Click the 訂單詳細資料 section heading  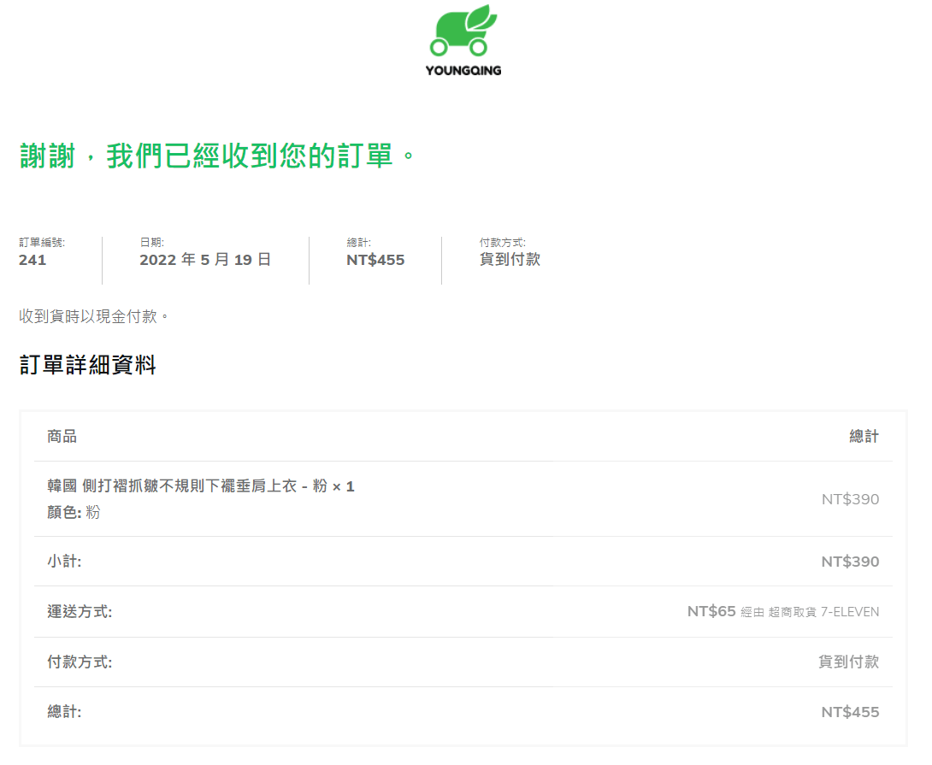point(87,365)
